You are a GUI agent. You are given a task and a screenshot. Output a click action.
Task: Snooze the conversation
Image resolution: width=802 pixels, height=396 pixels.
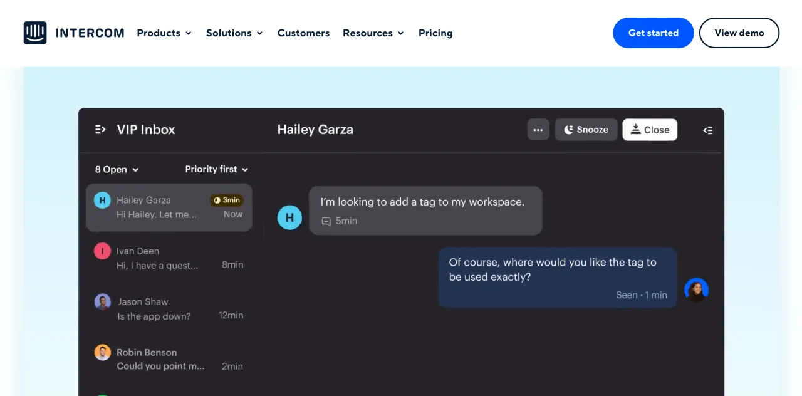pyautogui.click(x=586, y=130)
